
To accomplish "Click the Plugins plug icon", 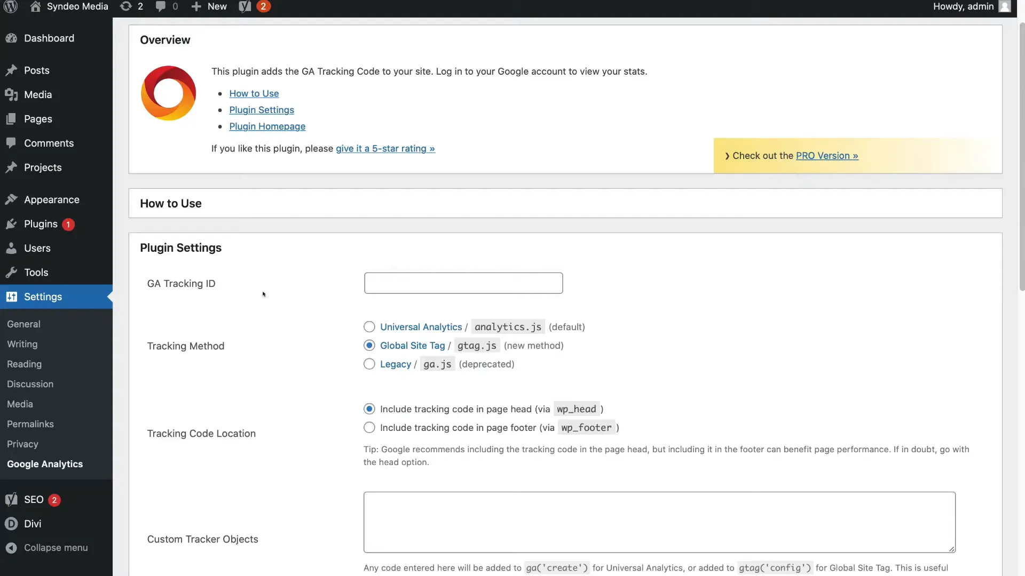I will 11,224.
